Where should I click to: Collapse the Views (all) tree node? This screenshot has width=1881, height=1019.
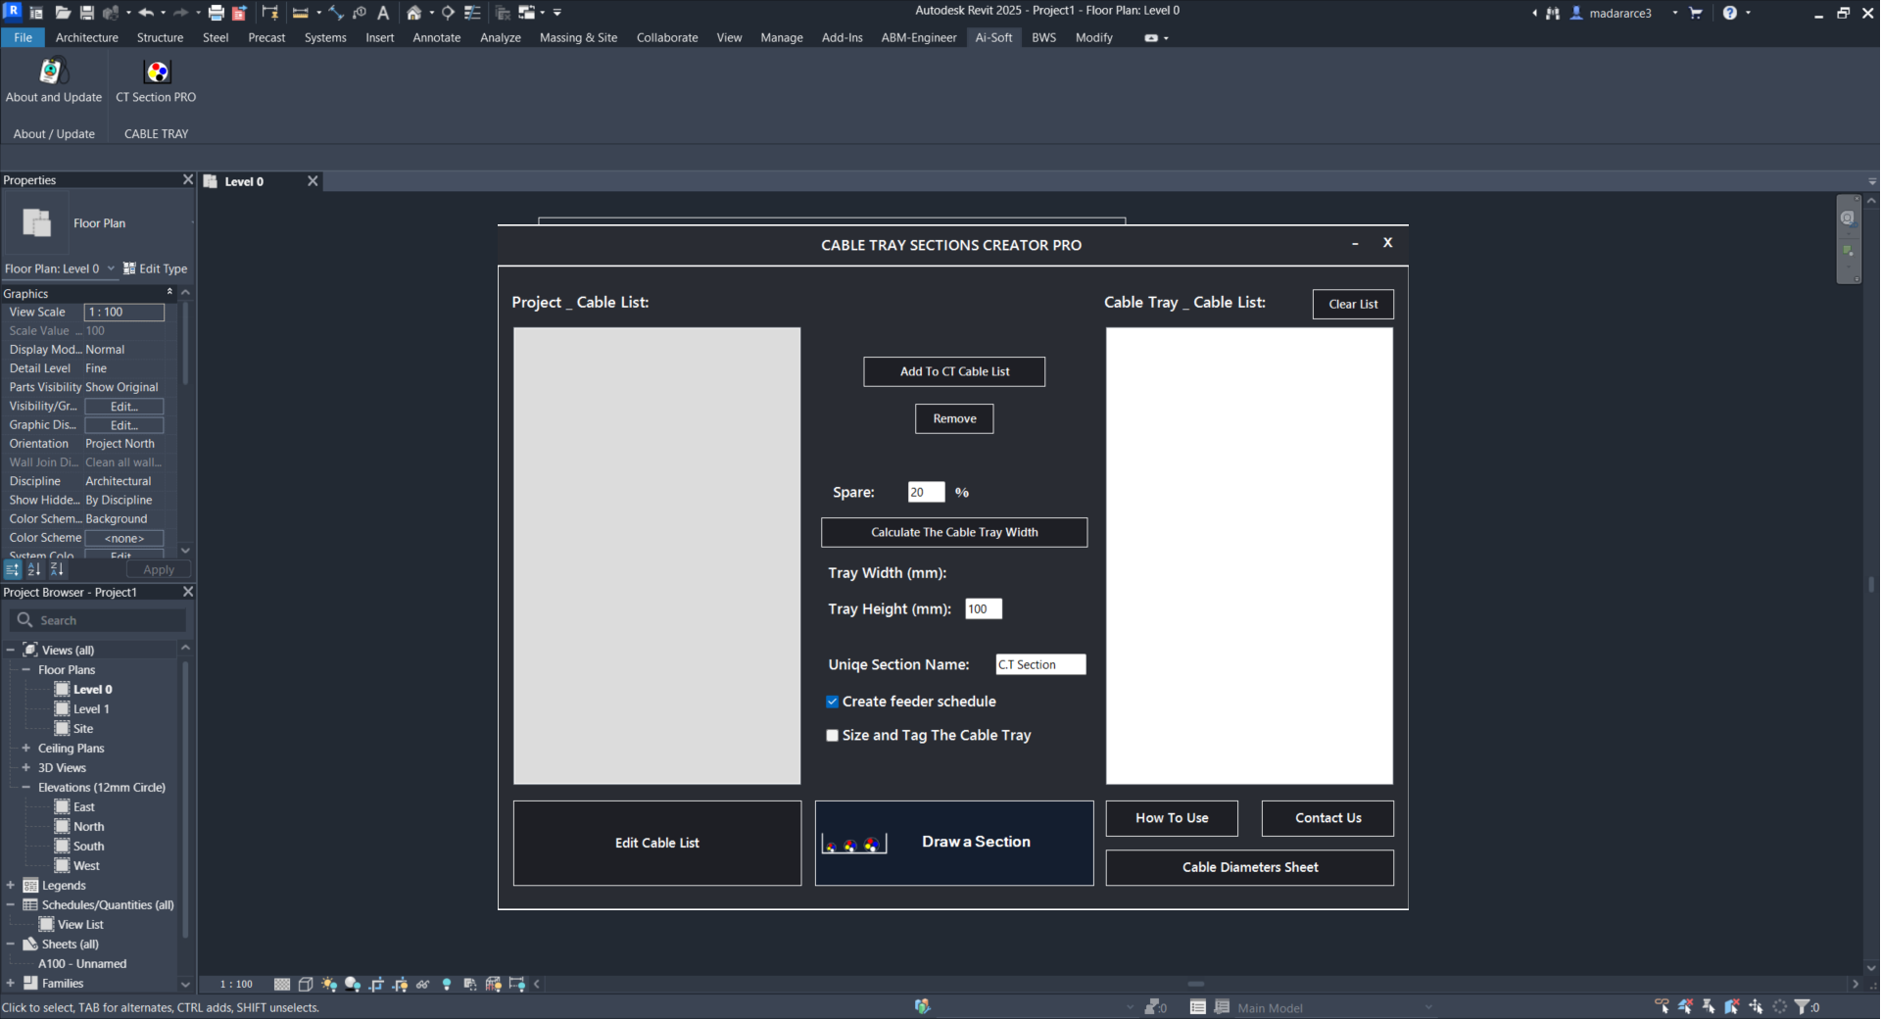11,650
